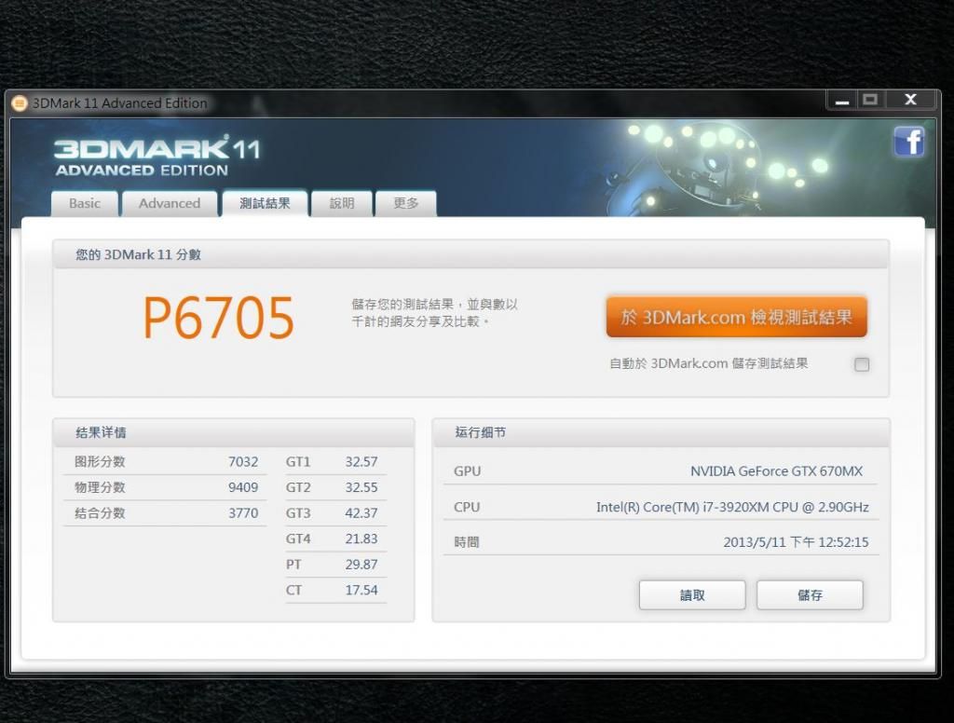
Task: Click the 結果详情 panel header
Action: tap(234, 432)
